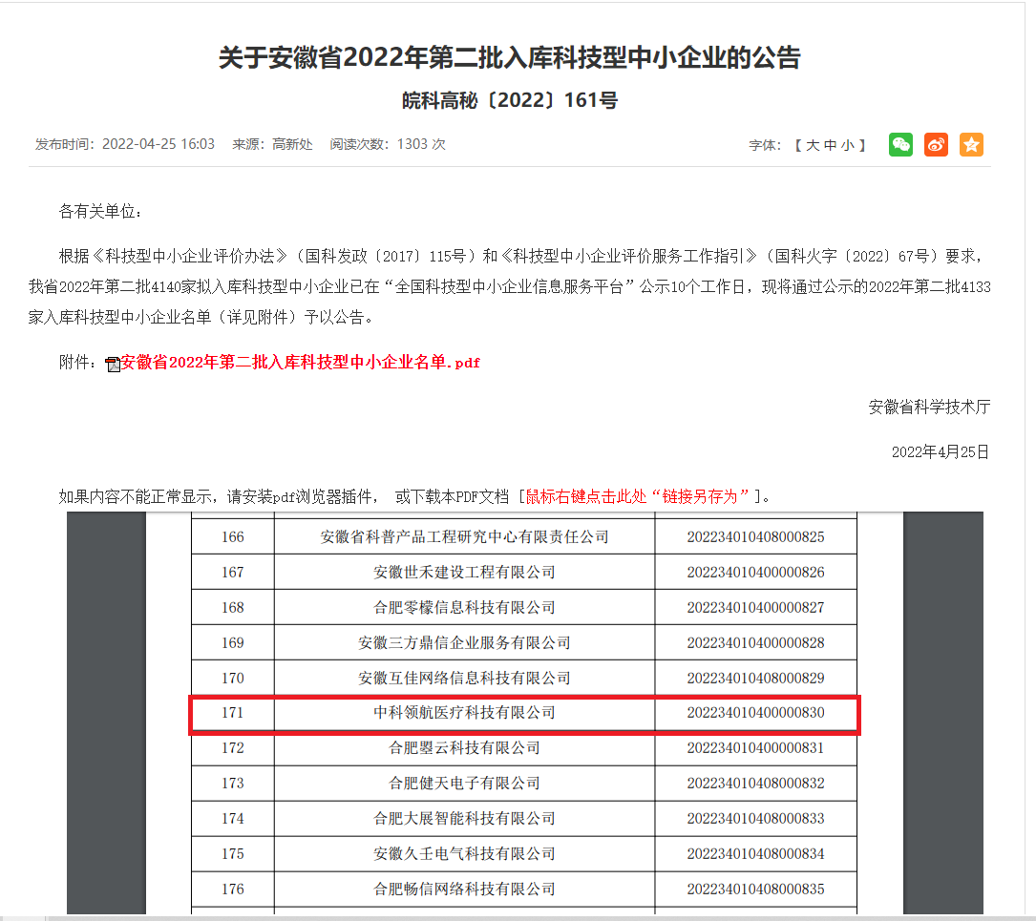Screen dimensions: 1036x921
Task: Select company 合肥曌云科技有限公司
Action: pyautogui.click(x=464, y=748)
